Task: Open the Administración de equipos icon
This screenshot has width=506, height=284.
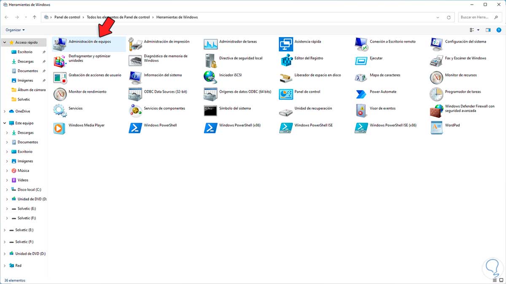Action: click(60, 43)
